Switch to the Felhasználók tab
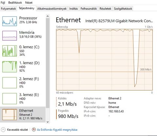The image size is (157, 136). coord(89,9)
